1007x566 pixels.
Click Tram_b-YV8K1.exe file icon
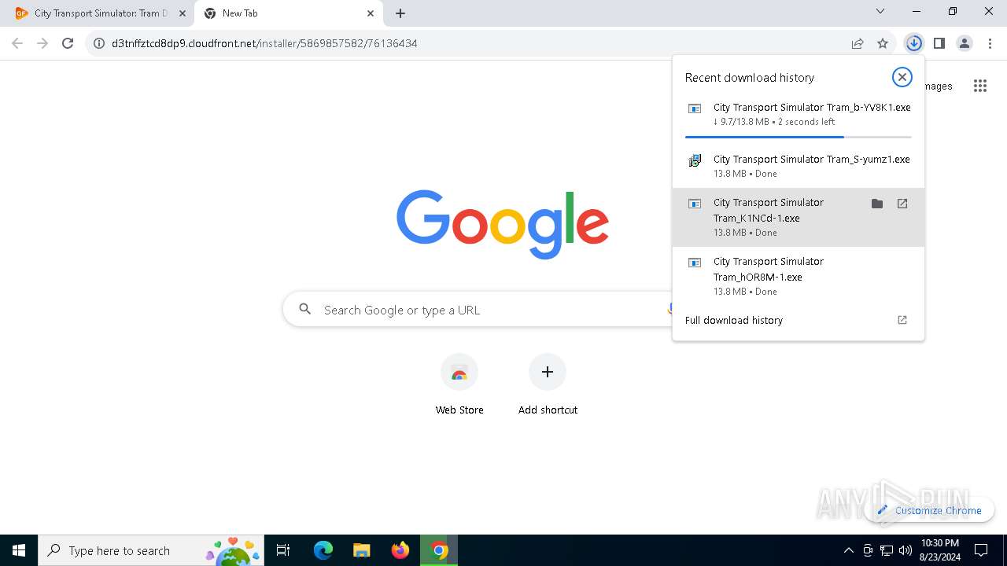pos(695,108)
